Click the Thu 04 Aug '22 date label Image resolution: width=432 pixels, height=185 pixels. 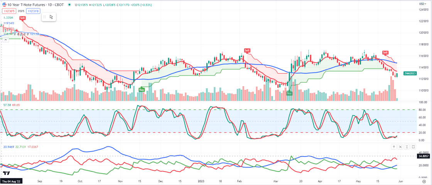[x=11, y=182]
